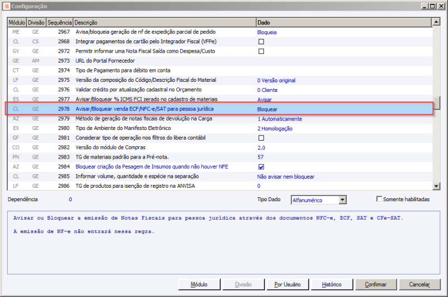The height and width of the screenshot is (297, 448).
Task: Sort by Divisão column header
Action: click(x=36, y=22)
